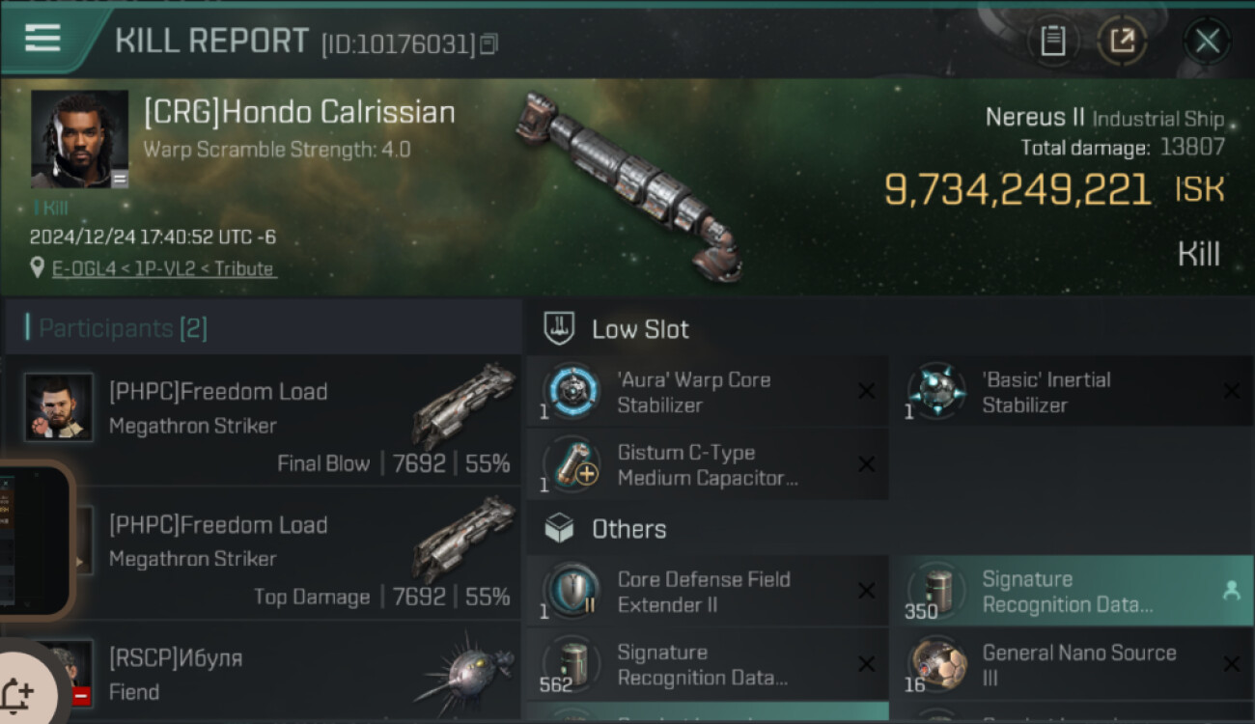Image resolution: width=1255 pixels, height=724 pixels.
Task: Select the 'Aura' Warp Core Stabilizer icon
Action: (x=572, y=391)
